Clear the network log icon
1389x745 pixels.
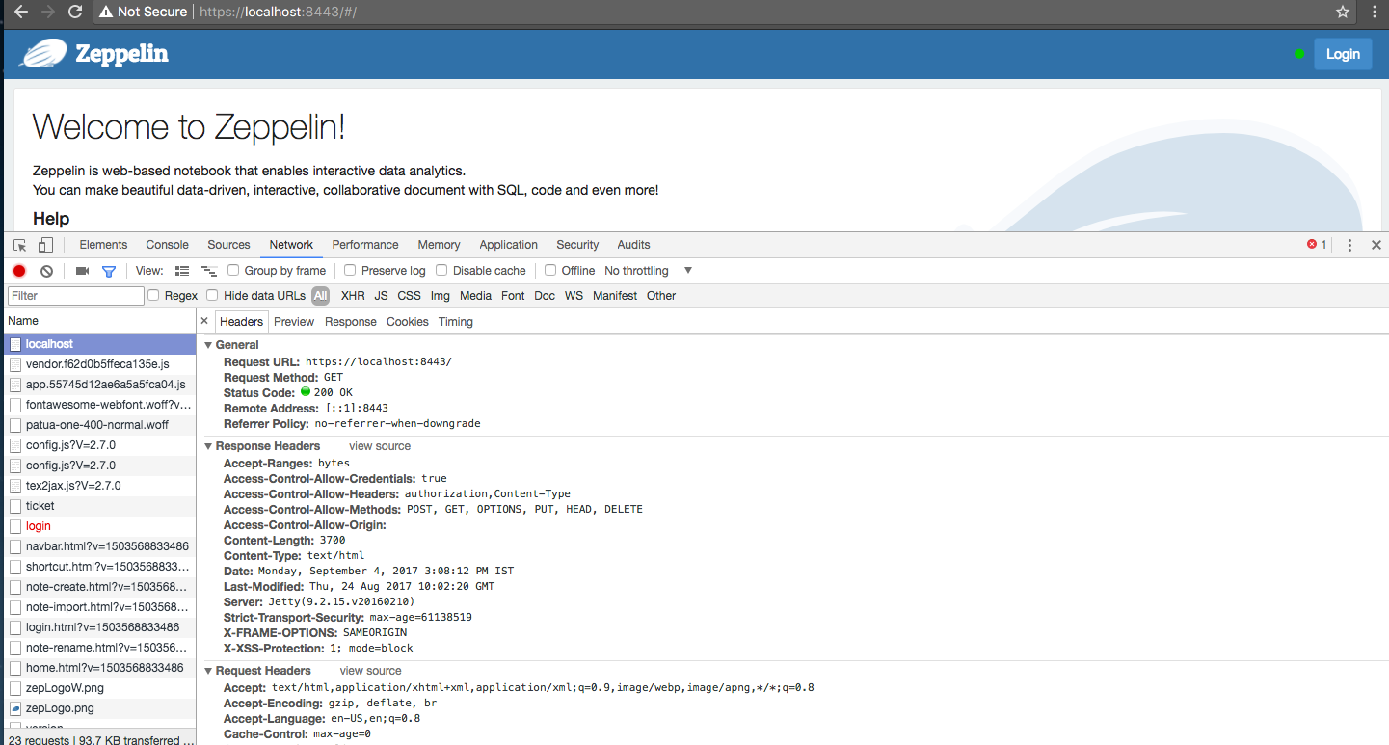point(46,271)
